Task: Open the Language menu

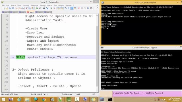Action: pos(35,5)
